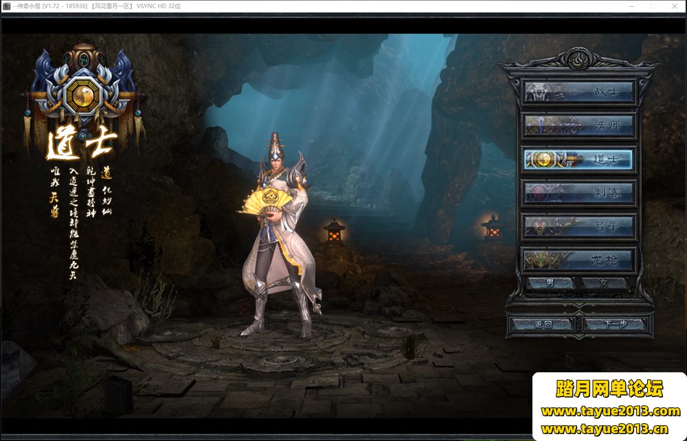
Task: Click the game window icon in the title bar
Action: click(6, 6)
